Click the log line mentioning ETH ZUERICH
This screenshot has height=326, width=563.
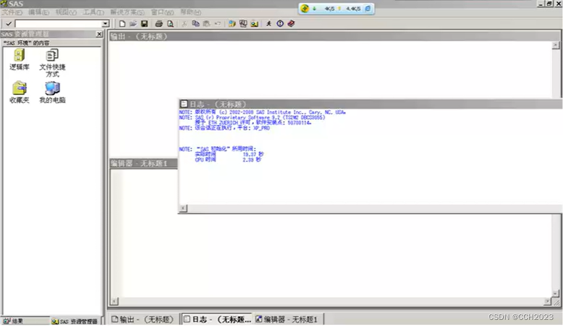click(x=253, y=123)
